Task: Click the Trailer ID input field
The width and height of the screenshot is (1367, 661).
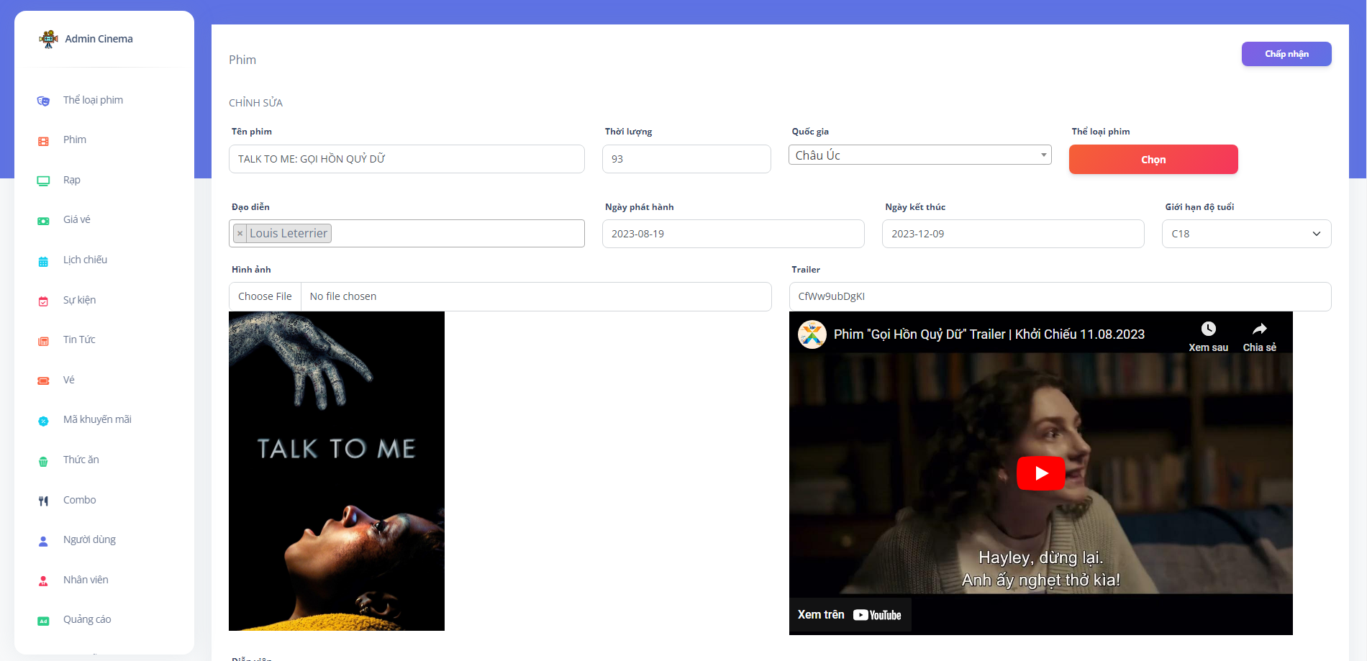Action: [x=1060, y=296]
